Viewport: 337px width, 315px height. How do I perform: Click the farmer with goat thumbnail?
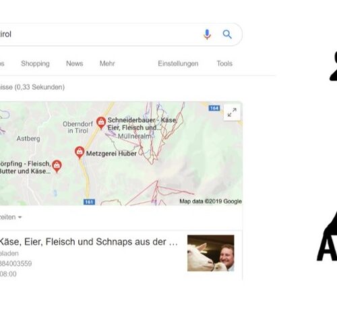[211, 253]
